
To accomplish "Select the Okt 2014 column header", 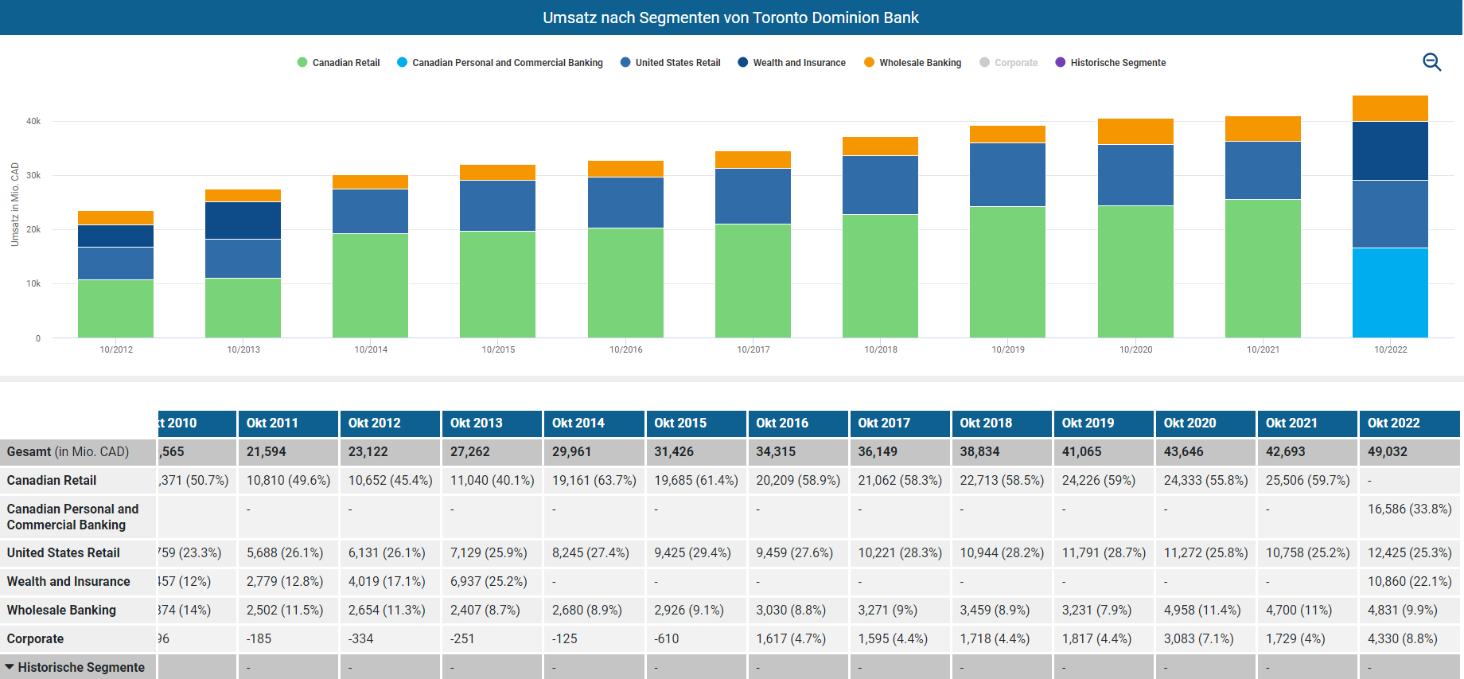I will [578, 423].
